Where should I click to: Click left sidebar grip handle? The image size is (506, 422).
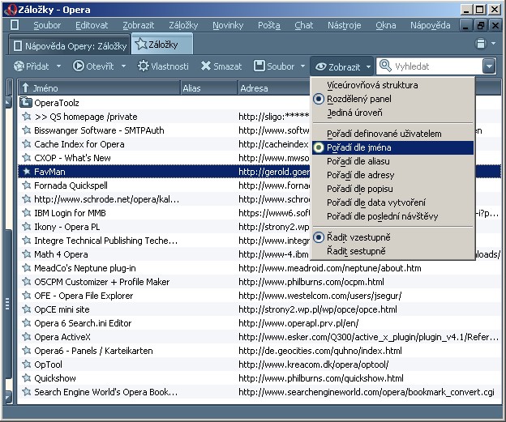[8, 304]
